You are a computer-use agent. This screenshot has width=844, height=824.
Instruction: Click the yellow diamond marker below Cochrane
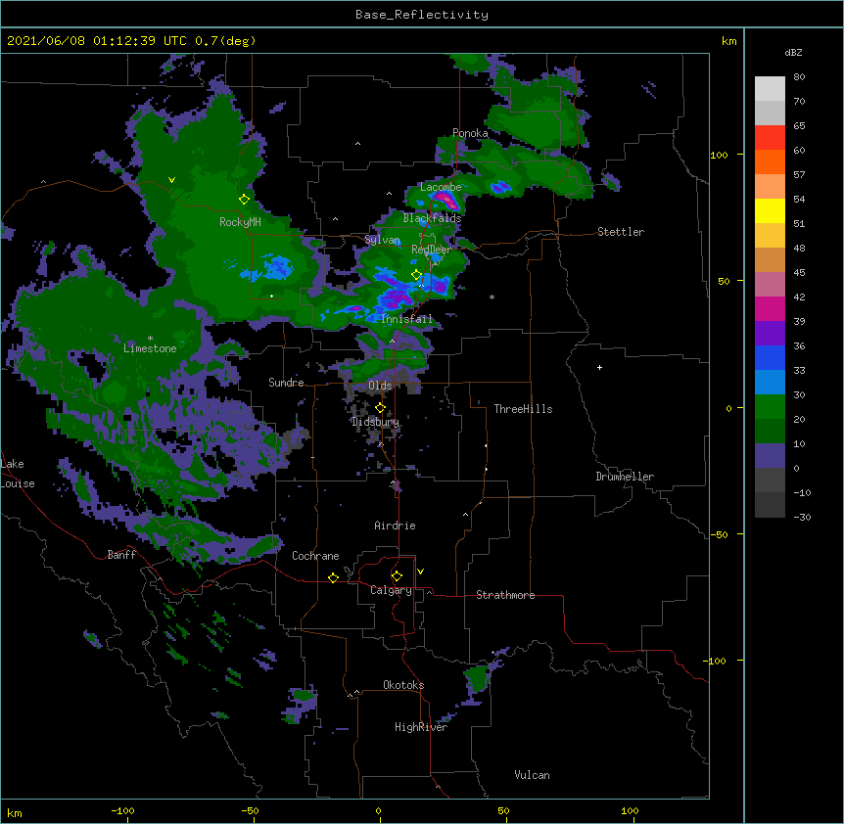tap(333, 577)
